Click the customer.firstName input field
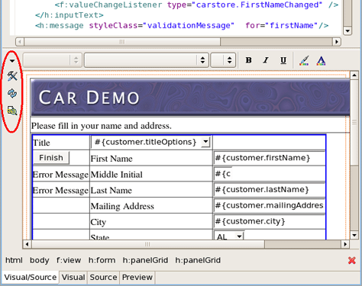This screenshot has width=362, height=286. (x=270, y=158)
